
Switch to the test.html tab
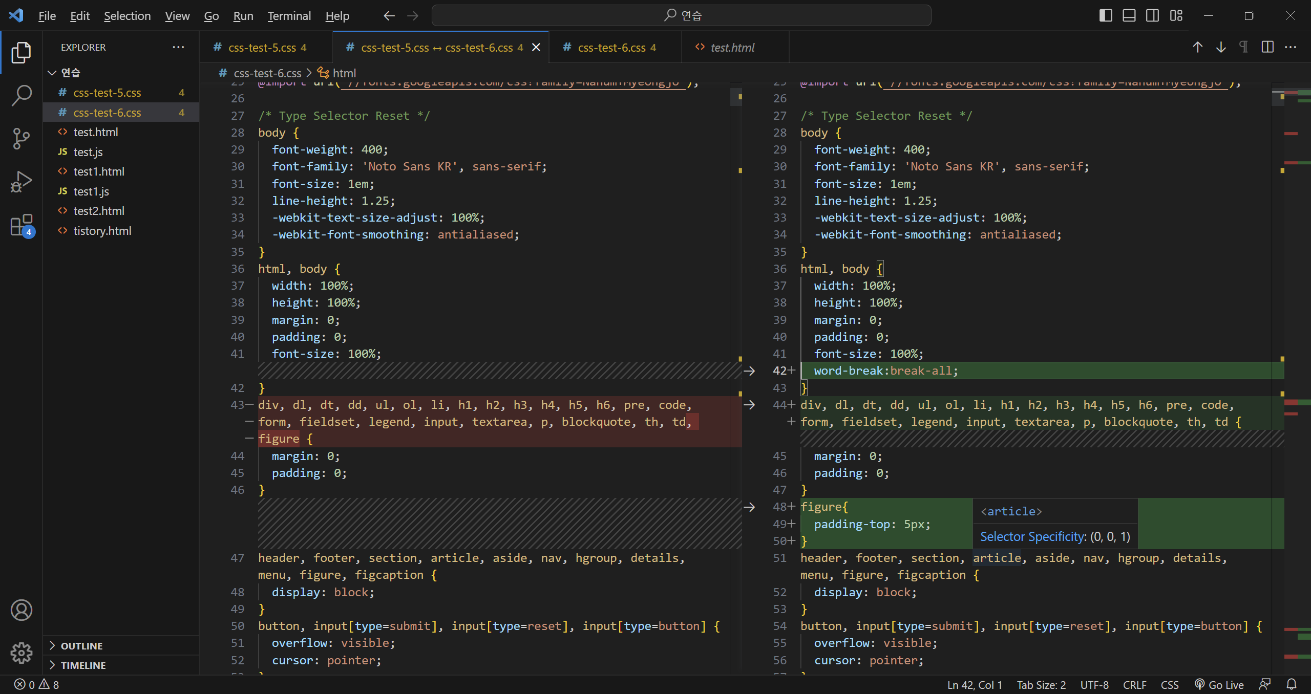pos(732,48)
